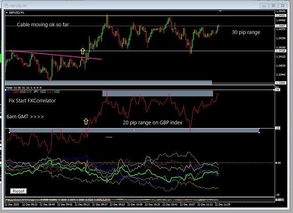This screenshot has height=213, width=293.
Task: Select the CAD currency label in legend
Action: coord(50,92)
